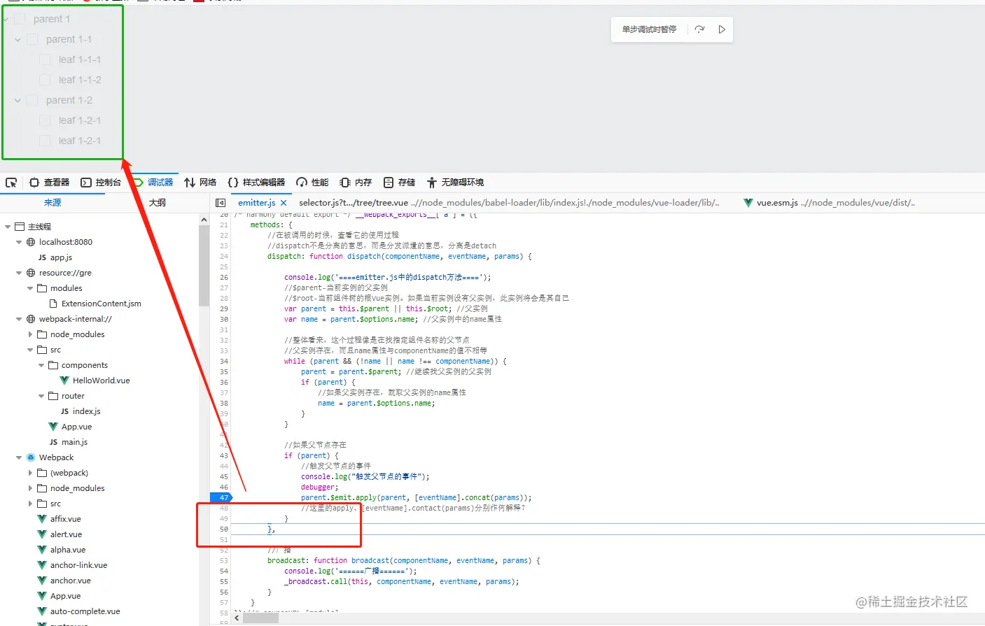The width and height of the screenshot is (985, 626).
Task: Collapse the components folder
Action: point(41,365)
